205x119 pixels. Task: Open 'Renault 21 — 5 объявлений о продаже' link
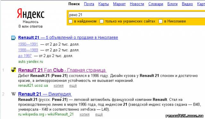tap(68, 38)
